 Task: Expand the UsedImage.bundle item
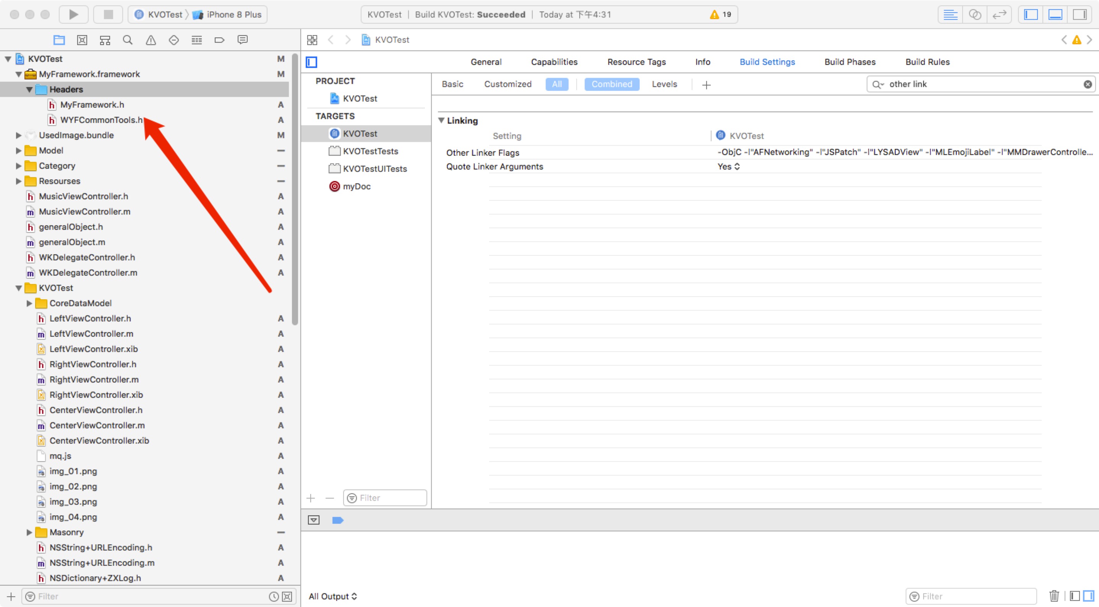18,136
